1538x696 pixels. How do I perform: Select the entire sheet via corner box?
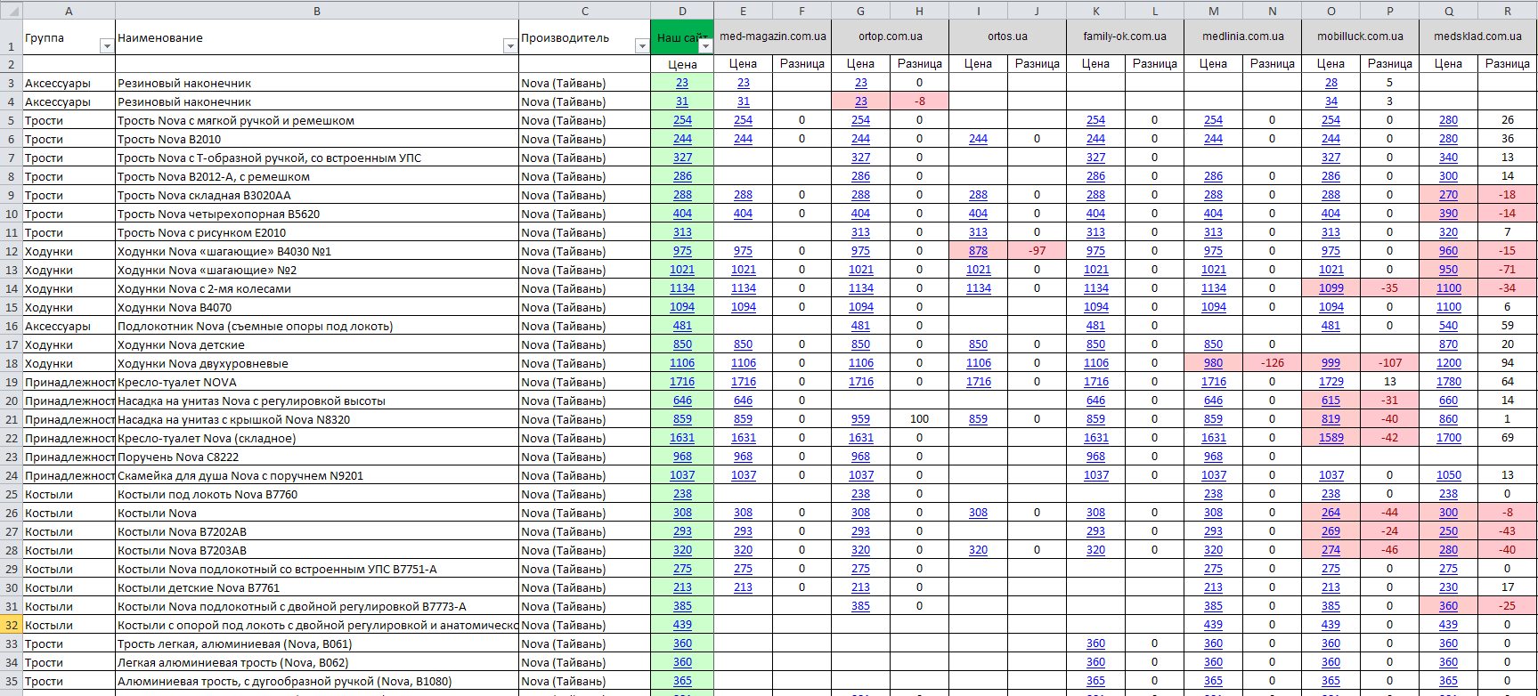pyautogui.click(x=11, y=10)
